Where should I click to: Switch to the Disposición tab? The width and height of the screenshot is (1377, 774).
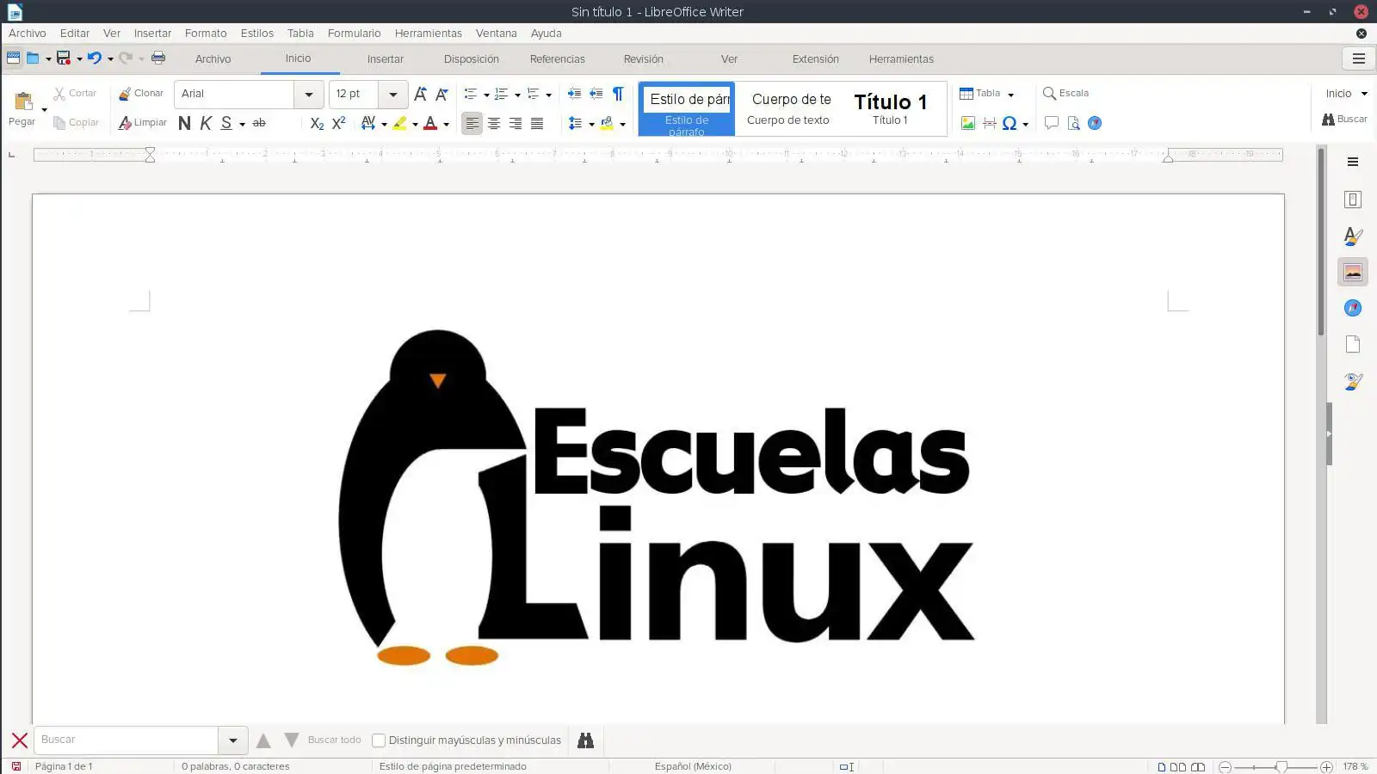point(472,59)
